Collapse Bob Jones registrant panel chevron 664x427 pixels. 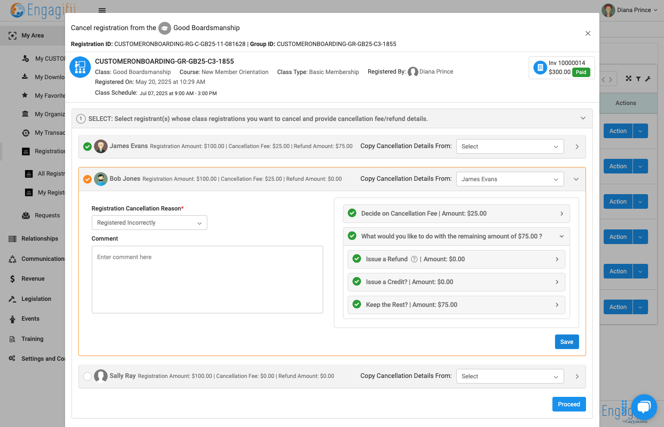tap(576, 179)
